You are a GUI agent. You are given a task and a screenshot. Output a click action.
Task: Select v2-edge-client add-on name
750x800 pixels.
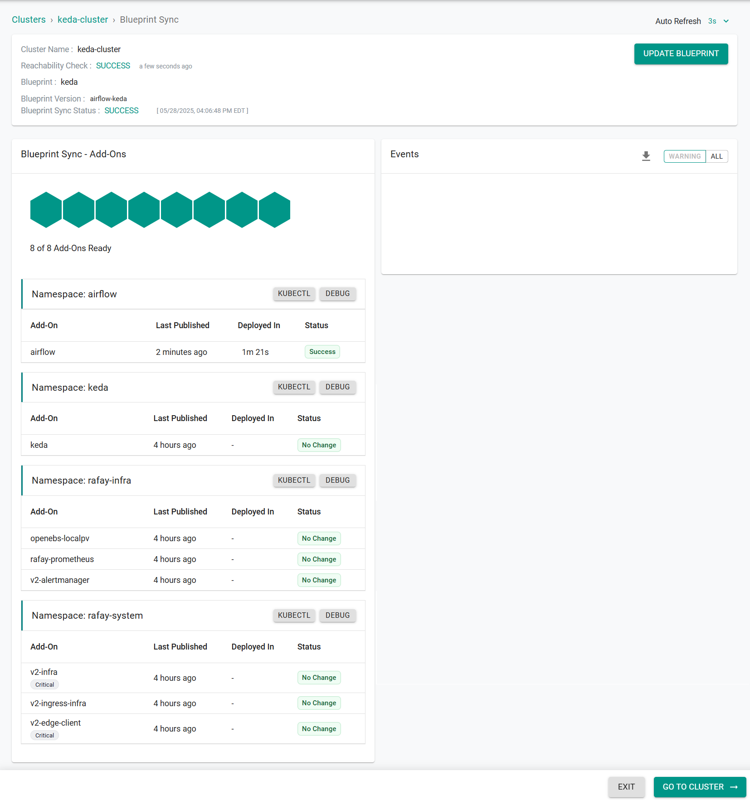(55, 723)
